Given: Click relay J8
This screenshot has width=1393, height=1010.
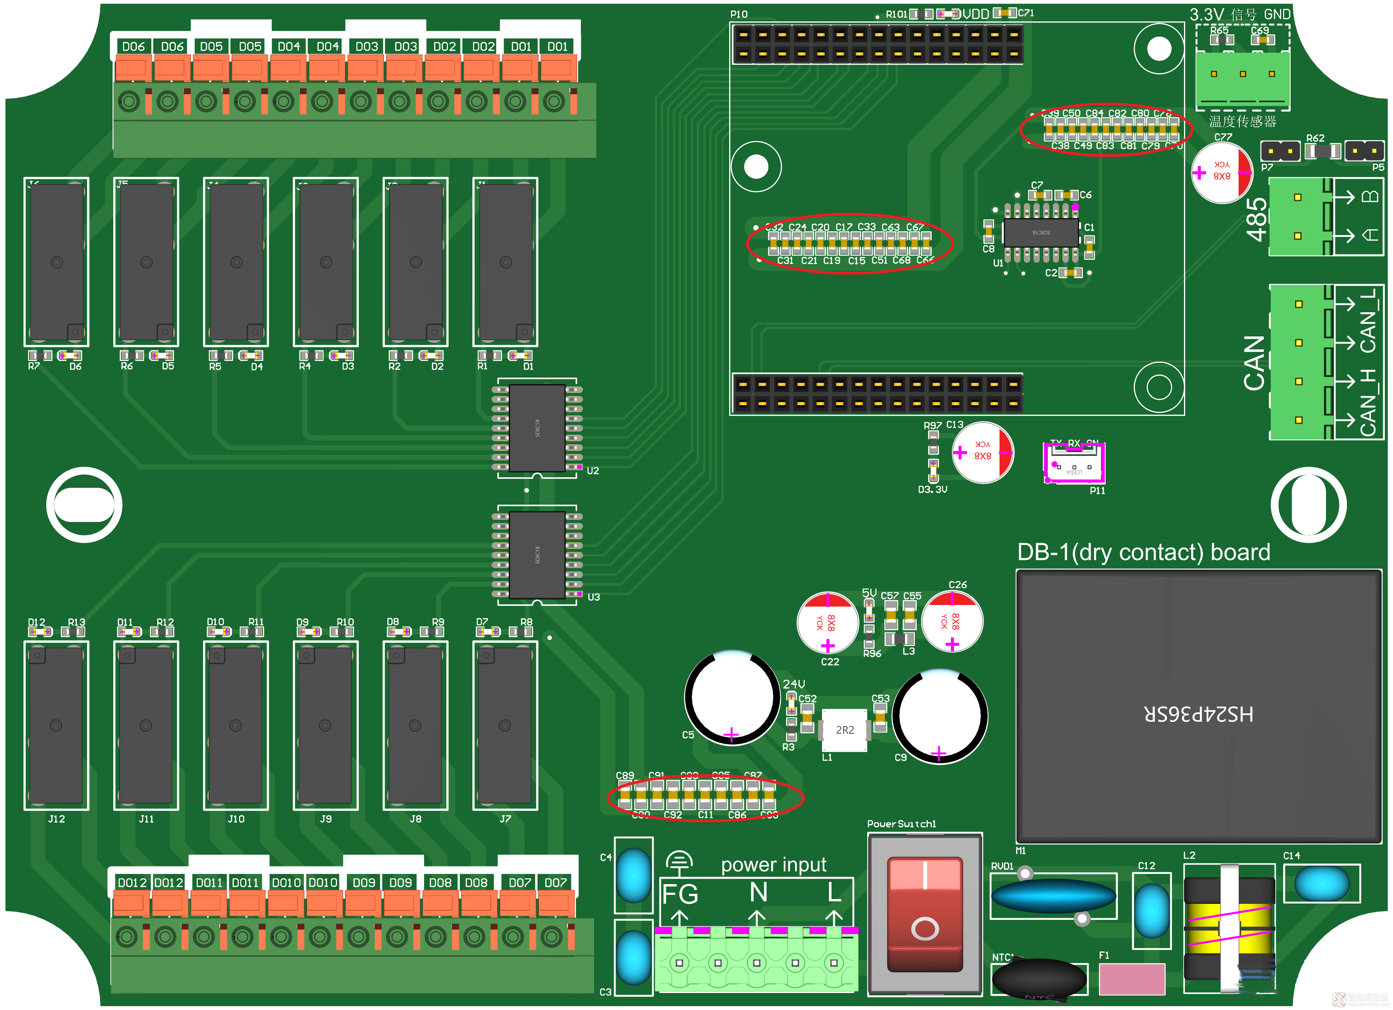Looking at the screenshot, I should coord(415,726).
